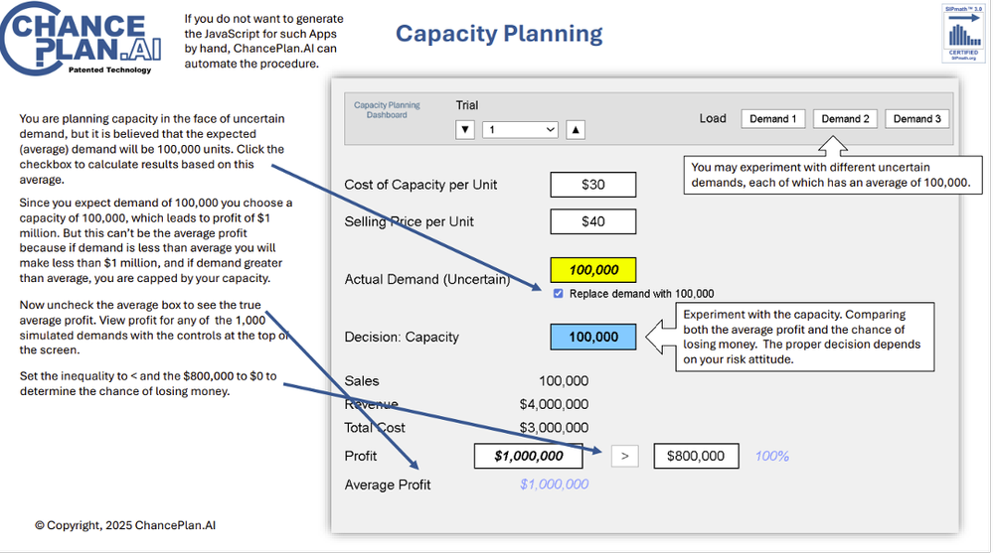The image size is (994, 553).
Task: Load the Demand 2 dataset
Action: (845, 119)
